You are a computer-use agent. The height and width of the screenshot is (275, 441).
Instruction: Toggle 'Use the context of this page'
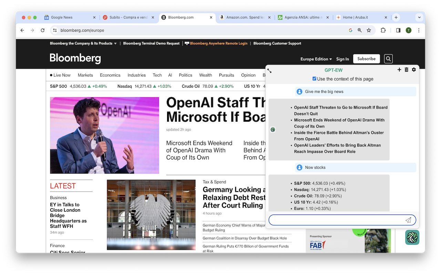coord(314,79)
